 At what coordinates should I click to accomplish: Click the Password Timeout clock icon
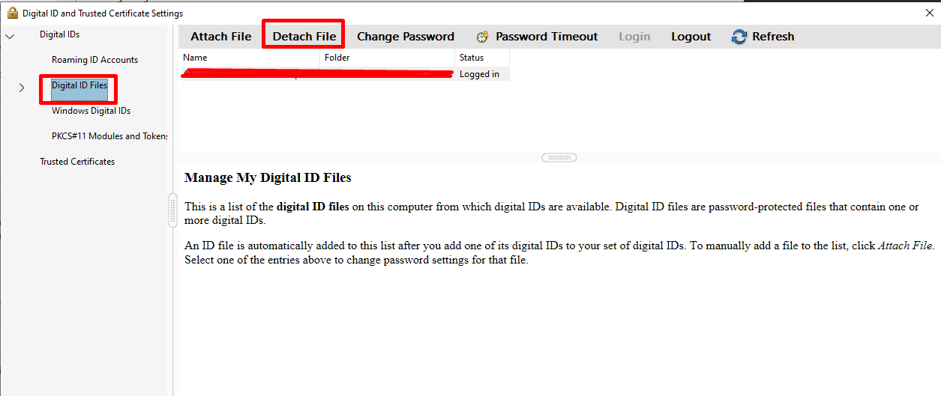tap(483, 37)
